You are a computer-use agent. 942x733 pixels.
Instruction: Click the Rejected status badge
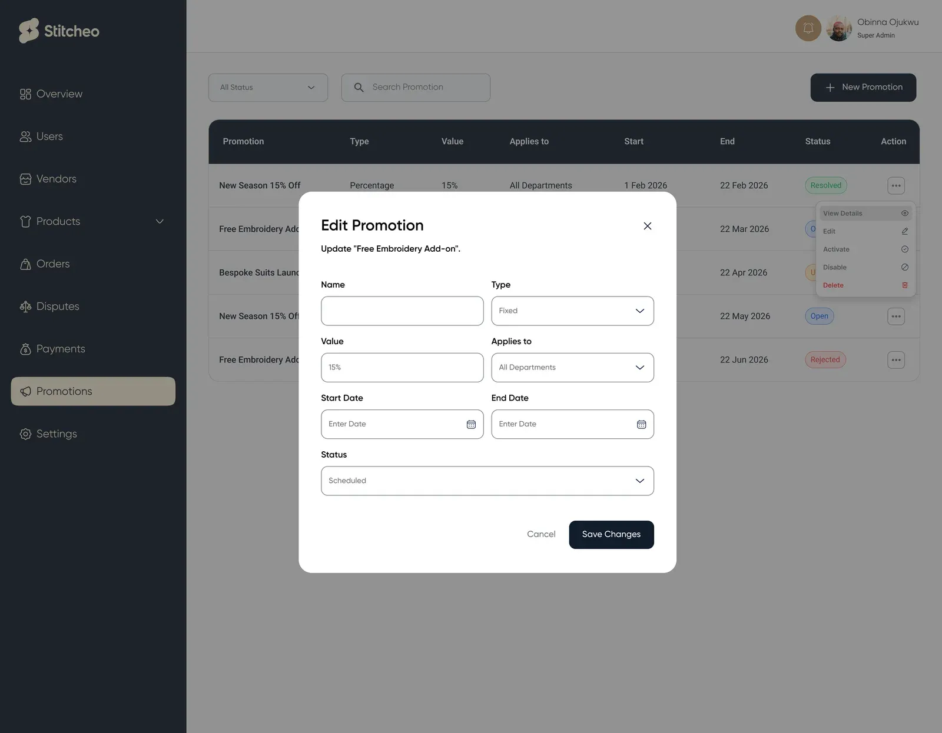tap(825, 360)
